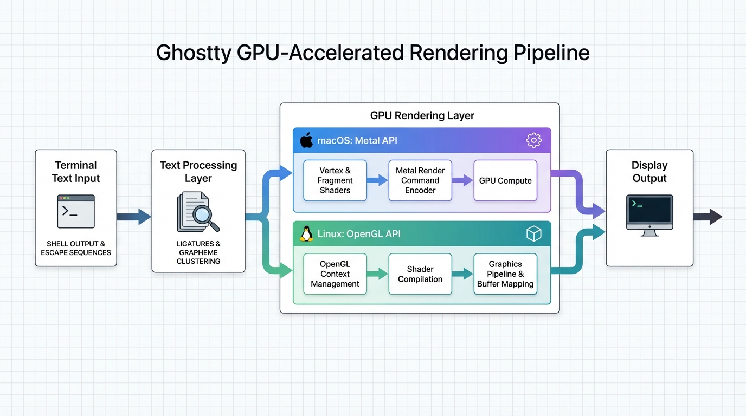
Task: Click the macOS: Metal API header
Action: (357, 141)
